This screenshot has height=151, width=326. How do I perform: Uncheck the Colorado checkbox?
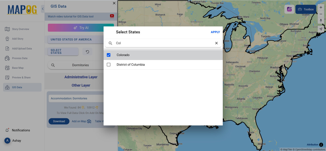109,55
